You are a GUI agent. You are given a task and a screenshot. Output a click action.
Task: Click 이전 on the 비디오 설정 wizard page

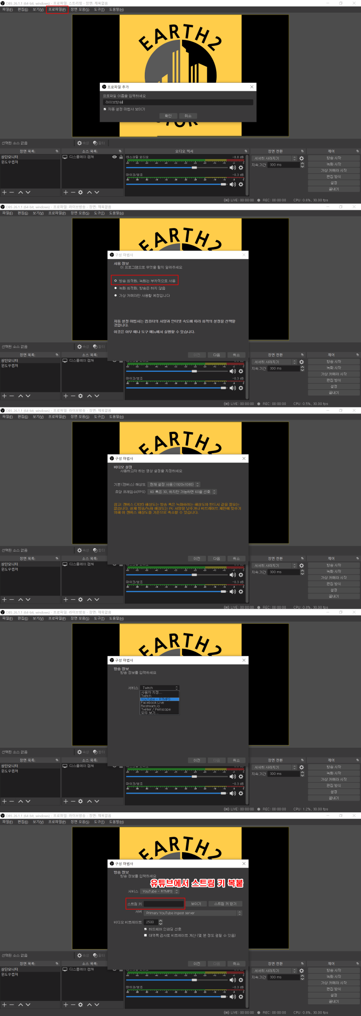[x=197, y=559]
